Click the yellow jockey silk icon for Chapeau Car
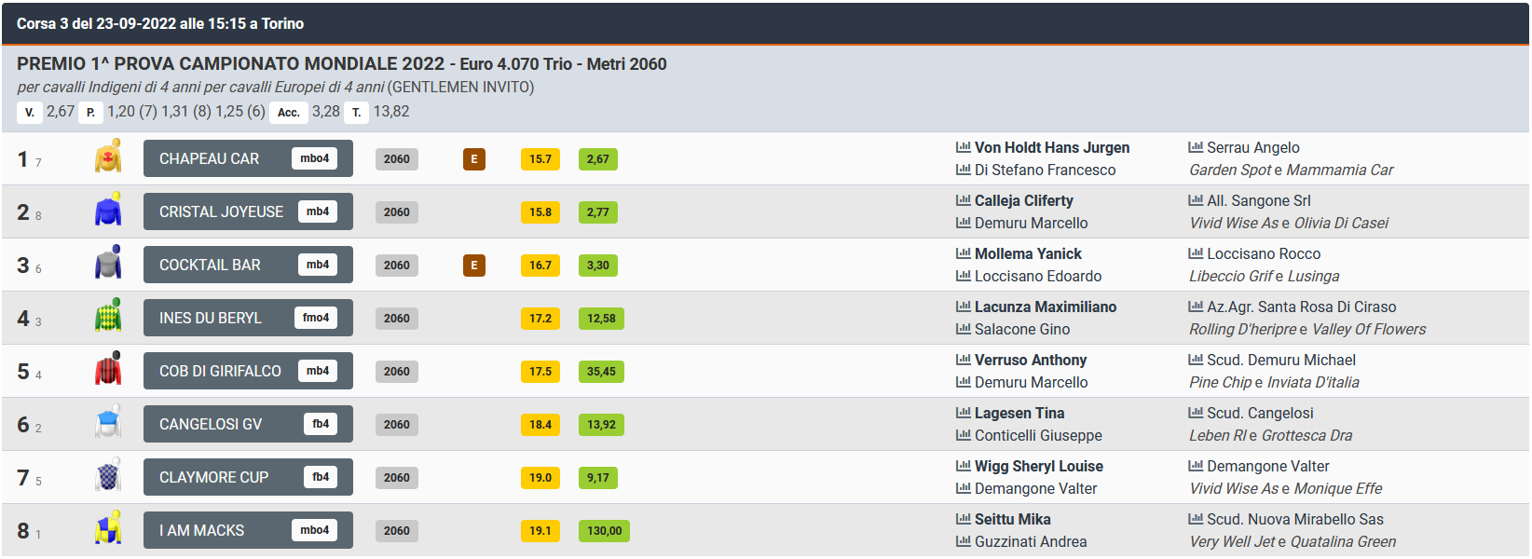The image size is (1532, 559). click(x=109, y=157)
